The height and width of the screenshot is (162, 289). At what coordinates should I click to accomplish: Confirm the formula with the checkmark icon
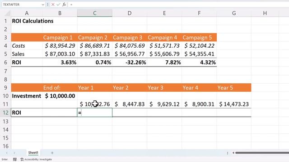(x=58, y=4)
